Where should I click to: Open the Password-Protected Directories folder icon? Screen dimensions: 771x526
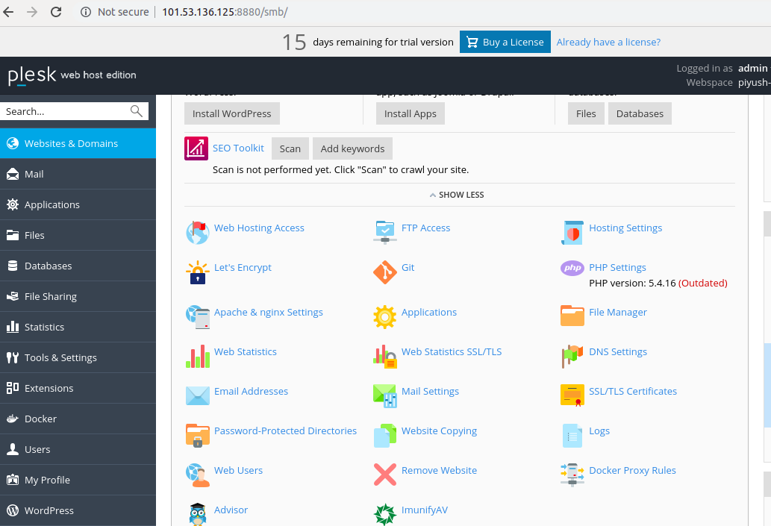198,436
